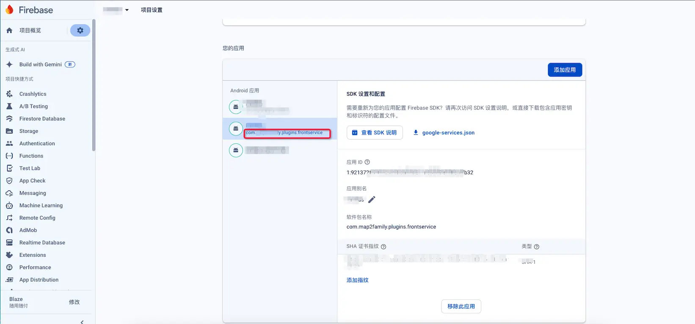
Task: Download google-services.json file
Action: pyautogui.click(x=444, y=132)
